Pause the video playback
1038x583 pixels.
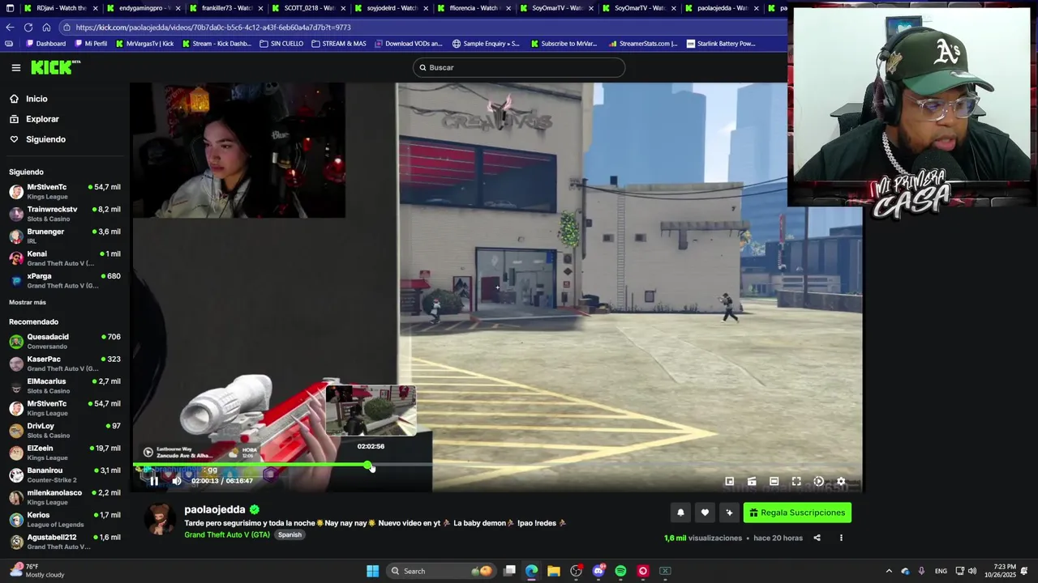point(154,481)
